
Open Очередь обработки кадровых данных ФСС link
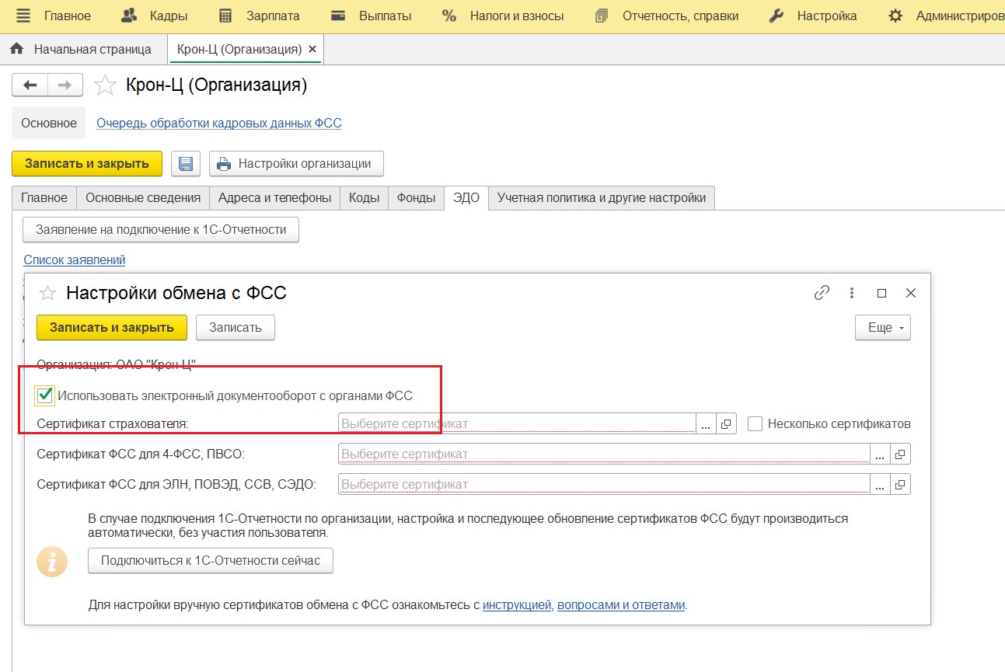pos(219,123)
